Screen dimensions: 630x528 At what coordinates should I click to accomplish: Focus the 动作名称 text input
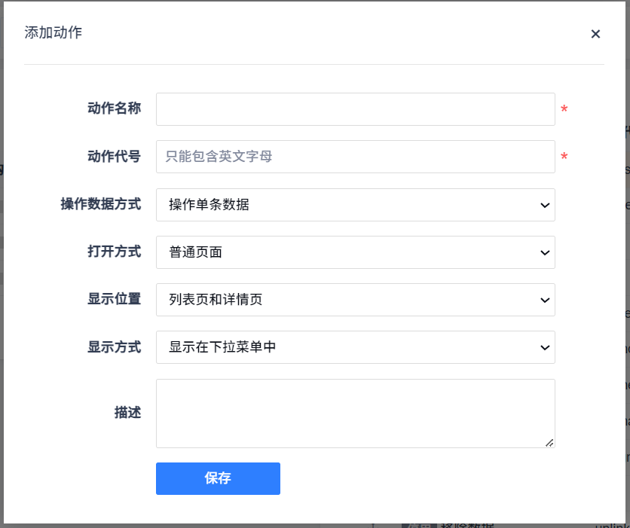point(355,109)
